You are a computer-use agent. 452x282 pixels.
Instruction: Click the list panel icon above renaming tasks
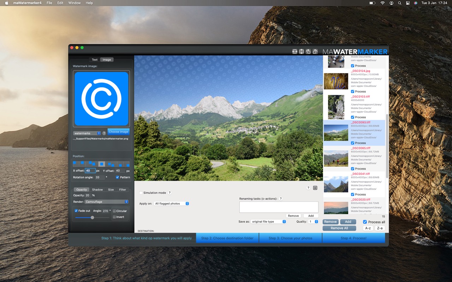315,188
